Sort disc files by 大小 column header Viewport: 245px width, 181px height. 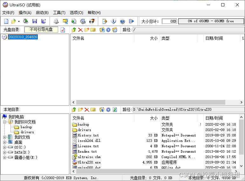coord(147,38)
